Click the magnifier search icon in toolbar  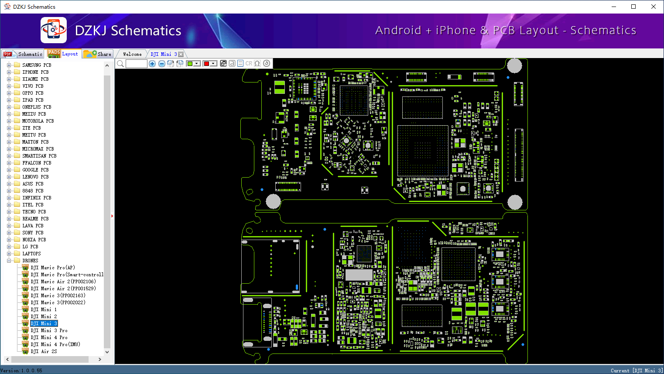click(x=120, y=64)
